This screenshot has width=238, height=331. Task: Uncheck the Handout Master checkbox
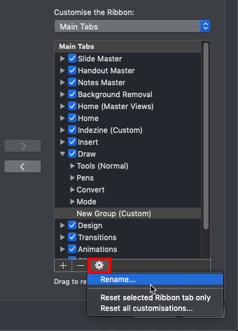click(x=72, y=70)
